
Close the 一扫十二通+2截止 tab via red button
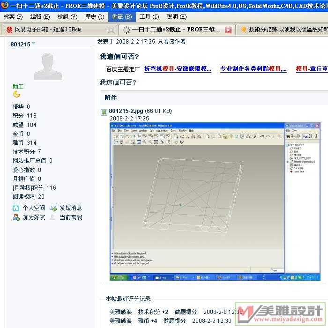228,30
